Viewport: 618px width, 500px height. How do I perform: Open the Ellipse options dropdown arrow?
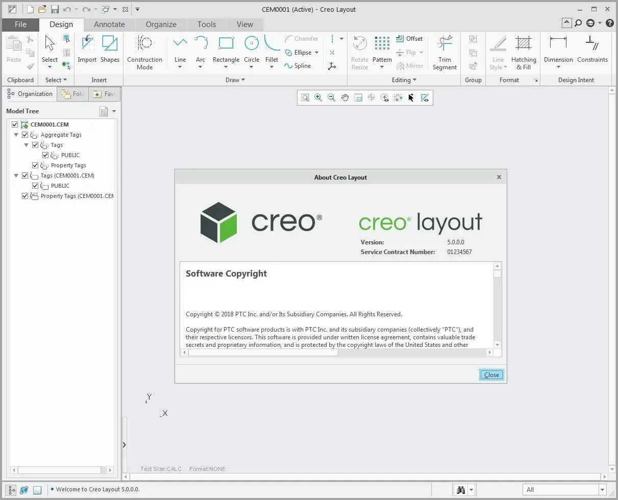pyautogui.click(x=316, y=53)
